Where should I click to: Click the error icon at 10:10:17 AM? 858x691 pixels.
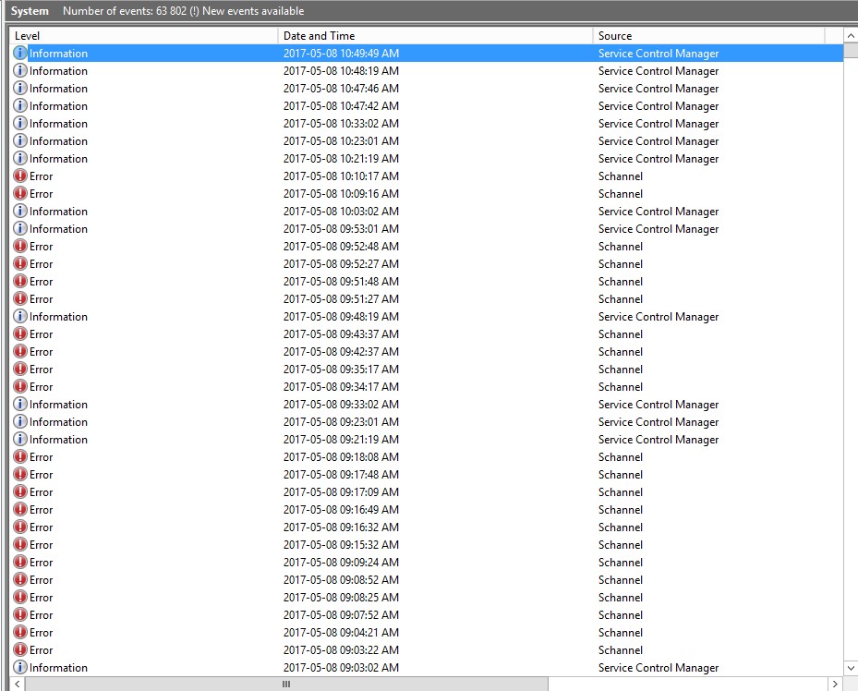pos(20,176)
